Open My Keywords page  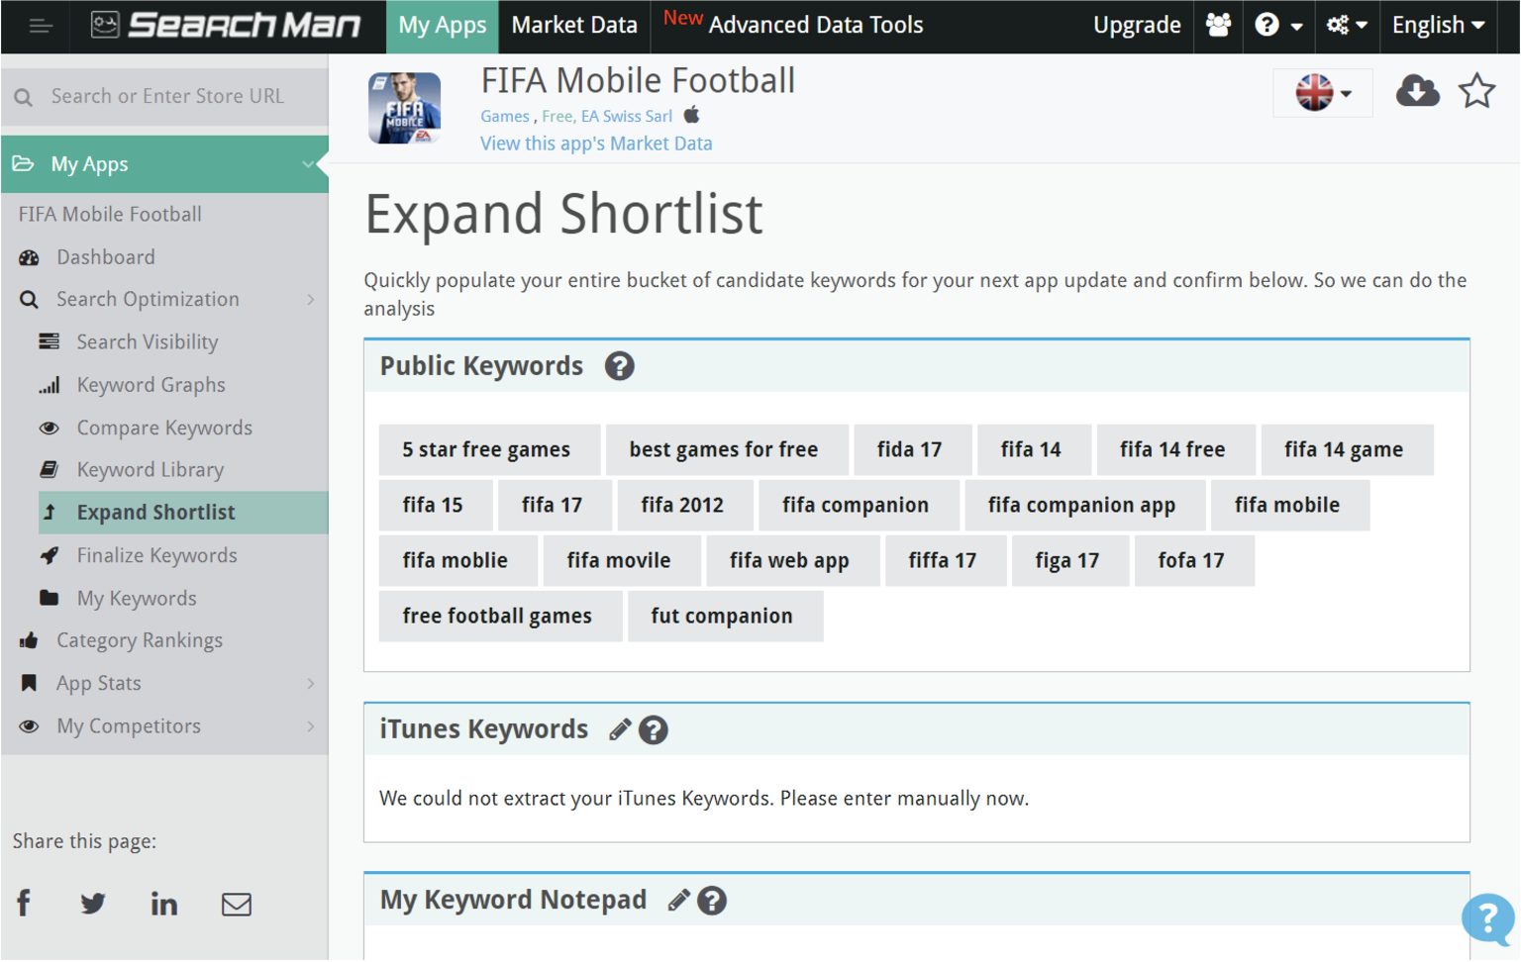[x=137, y=598]
